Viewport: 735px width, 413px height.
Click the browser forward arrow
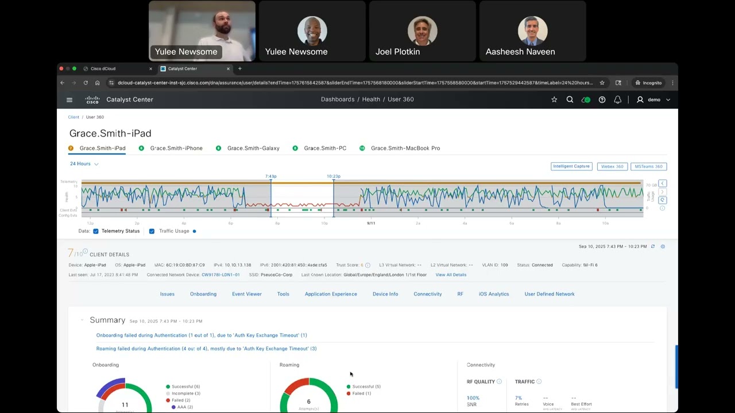click(x=74, y=83)
